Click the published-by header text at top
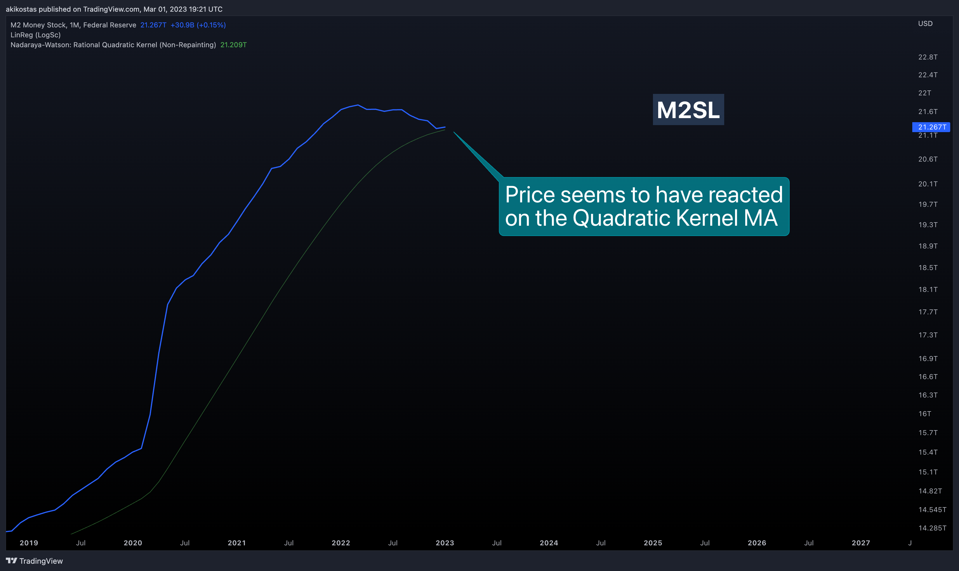Image resolution: width=959 pixels, height=571 pixels. click(x=114, y=9)
